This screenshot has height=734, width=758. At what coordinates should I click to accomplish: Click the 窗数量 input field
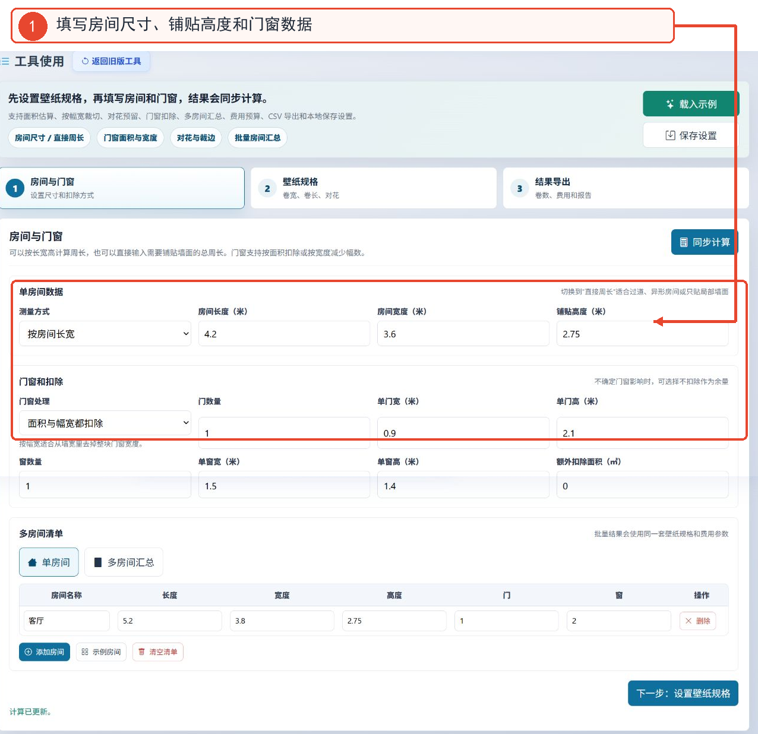(105, 485)
